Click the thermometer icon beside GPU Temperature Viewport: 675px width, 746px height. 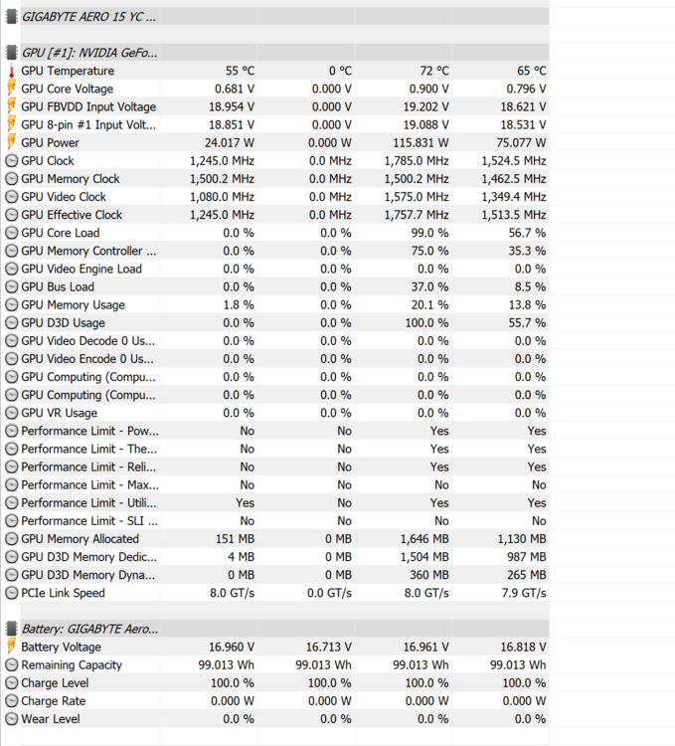11,72
